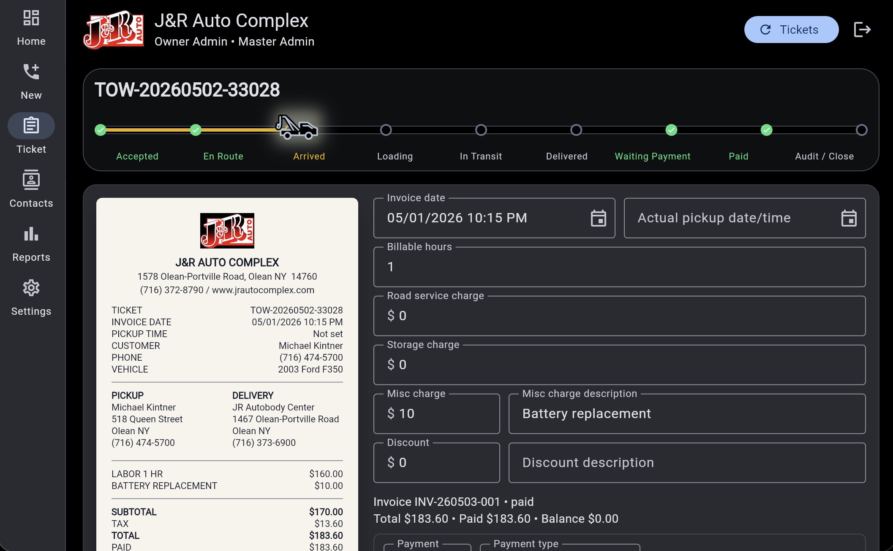Select the Ticket clipboard icon
Screen dimensions: 893x551
tap(31, 126)
